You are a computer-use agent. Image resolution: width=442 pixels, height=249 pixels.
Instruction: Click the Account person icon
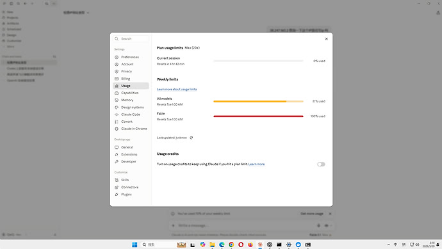click(117, 64)
